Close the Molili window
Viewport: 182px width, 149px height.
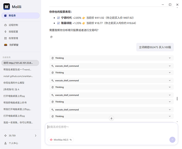[177, 5]
